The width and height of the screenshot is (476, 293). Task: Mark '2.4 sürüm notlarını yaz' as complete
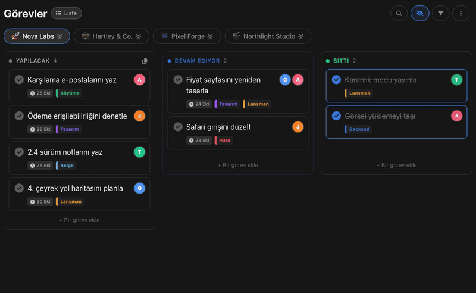(x=19, y=152)
